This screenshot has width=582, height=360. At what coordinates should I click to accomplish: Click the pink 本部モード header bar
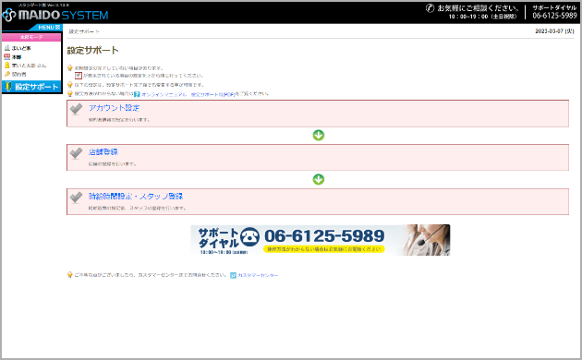point(31,38)
